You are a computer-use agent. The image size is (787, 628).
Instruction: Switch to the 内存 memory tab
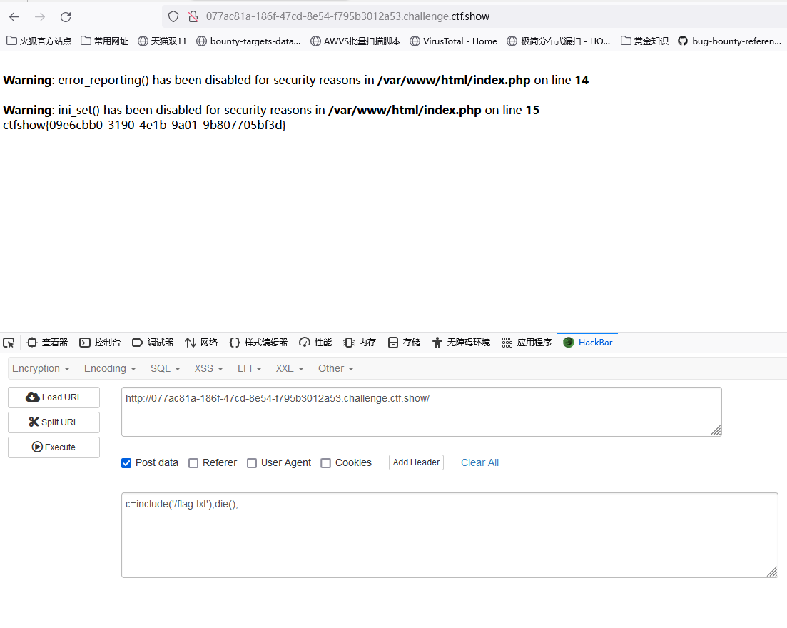pyautogui.click(x=360, y=343)
